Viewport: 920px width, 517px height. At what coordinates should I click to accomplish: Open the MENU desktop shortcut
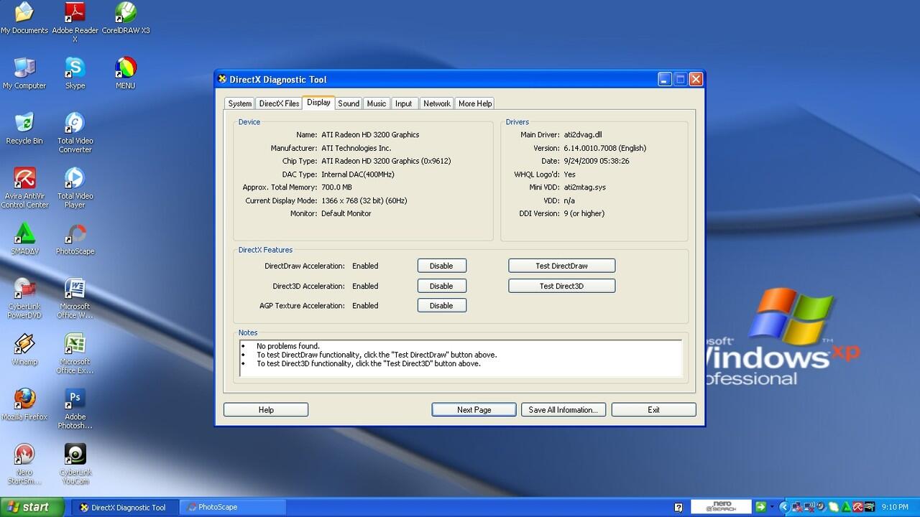click(126, 73)
